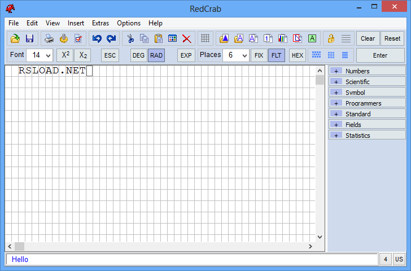Screen dimensions: 411x271
Task: Expand the Numbers panel
Action: pyautogui.click(x=367, y=71)
